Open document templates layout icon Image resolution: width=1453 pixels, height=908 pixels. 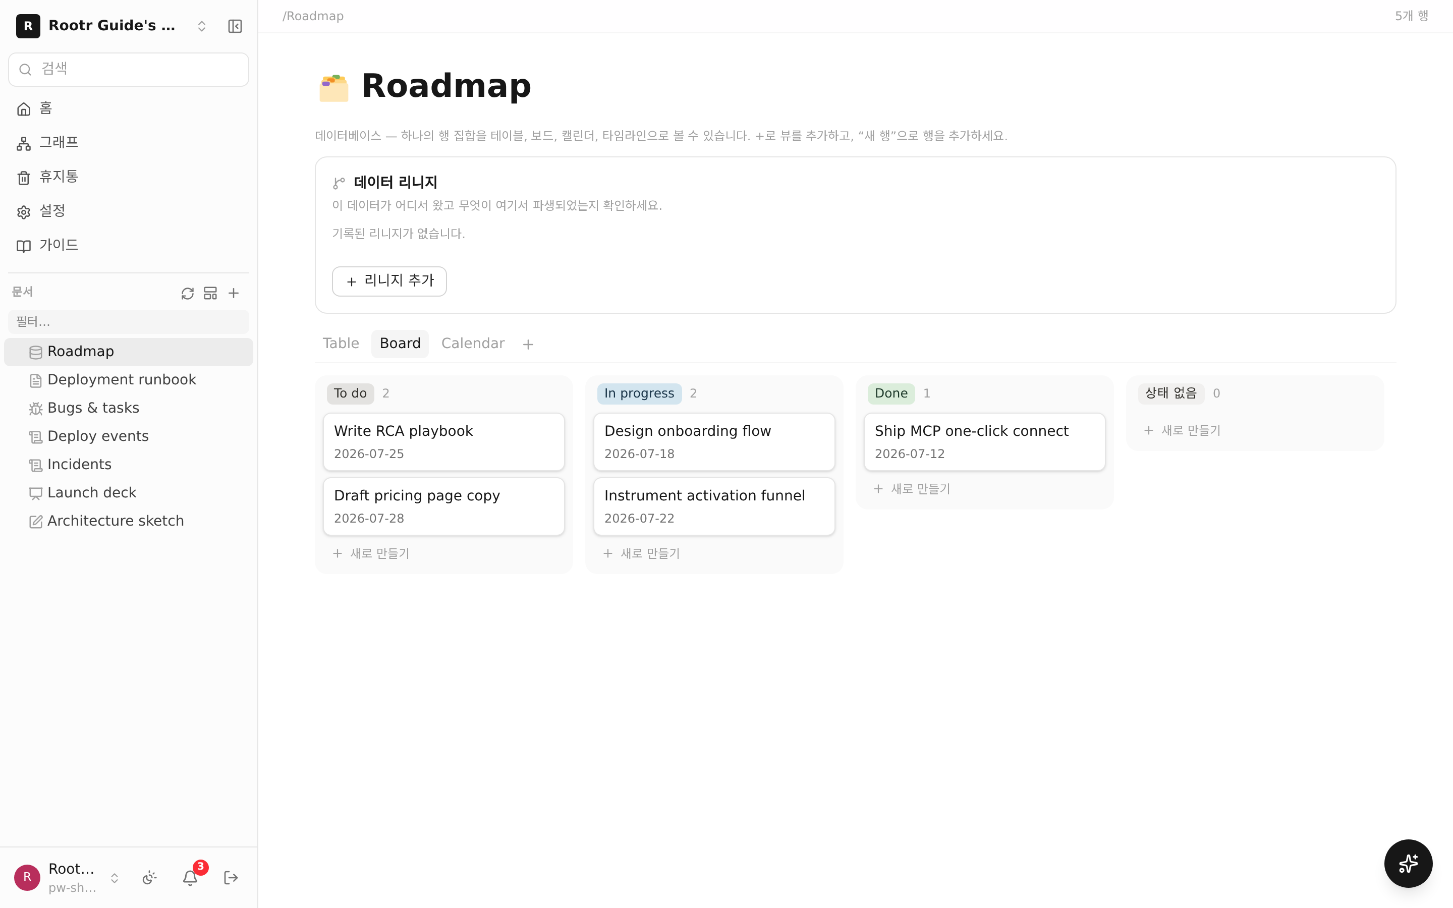[210, 293]
